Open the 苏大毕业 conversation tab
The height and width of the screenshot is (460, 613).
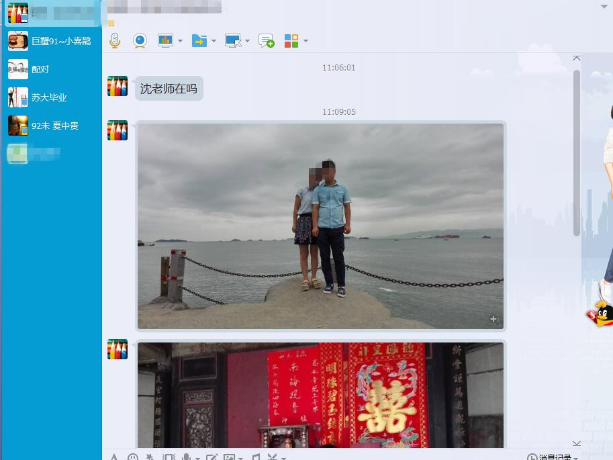pyautogui.click(x=52, y=97)
